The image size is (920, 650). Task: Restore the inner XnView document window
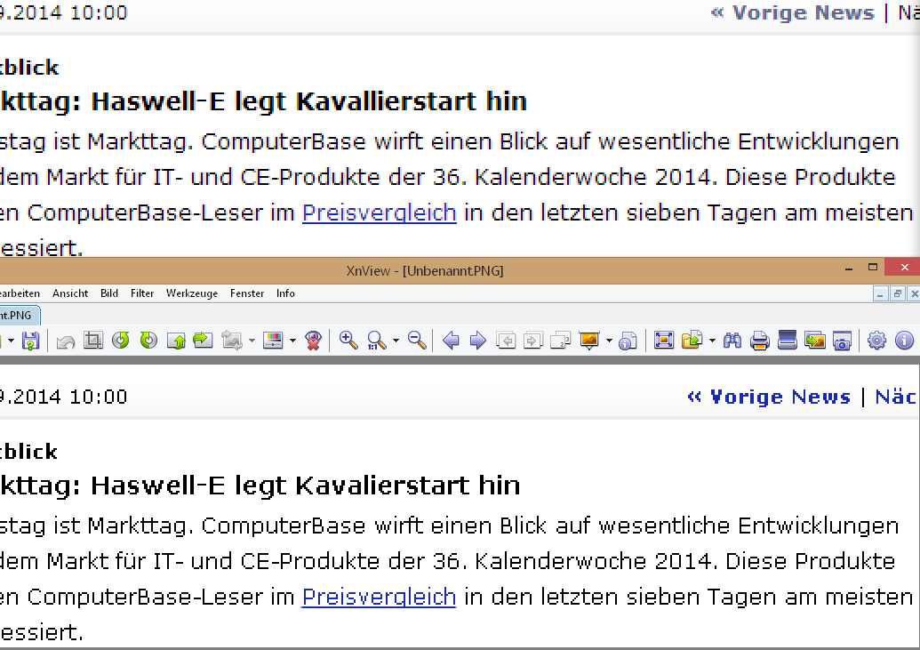click(x=897, y=293)
